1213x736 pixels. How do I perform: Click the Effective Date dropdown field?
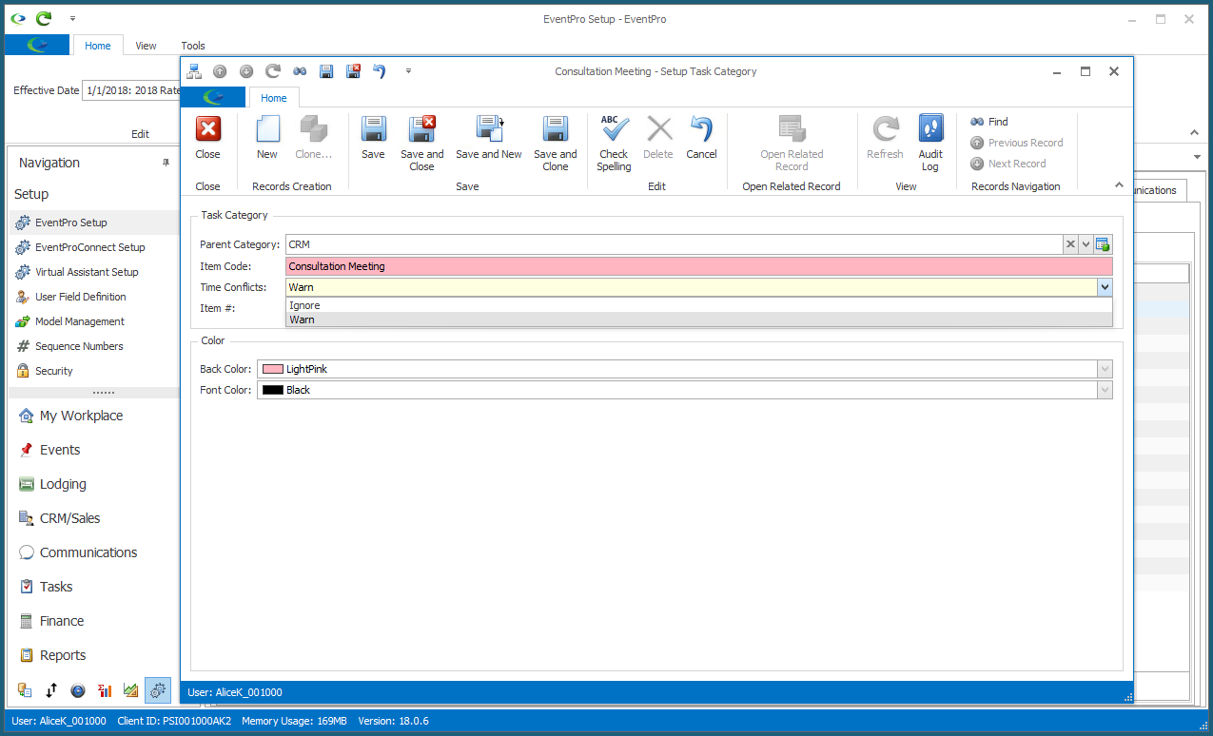(x=131, y=90)
